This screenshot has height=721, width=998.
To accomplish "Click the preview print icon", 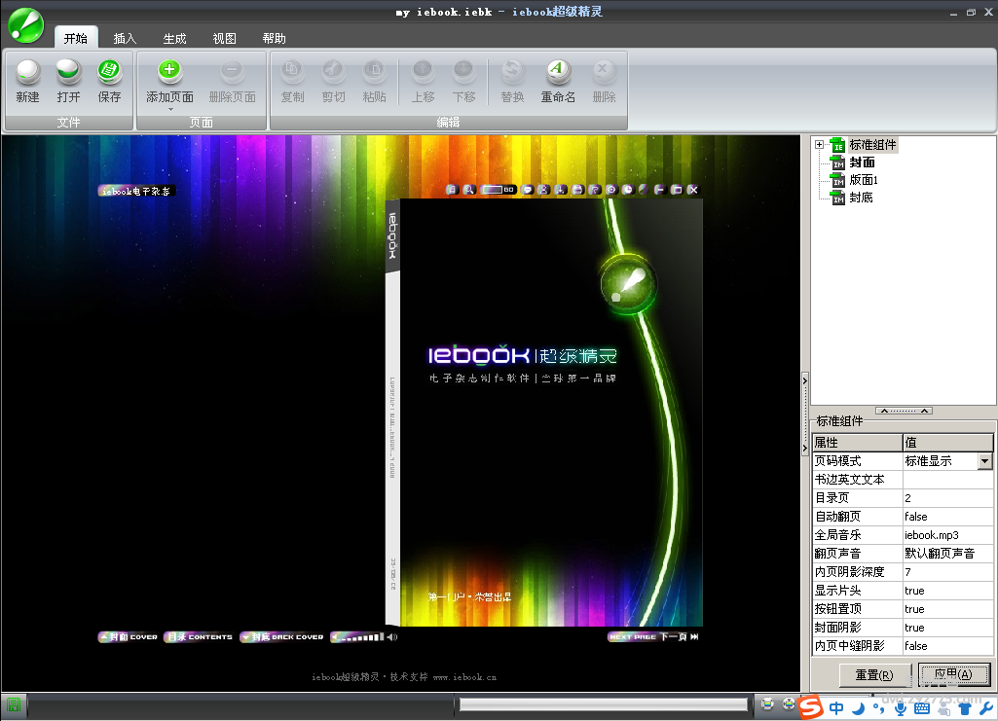I will click(x=577, y=190).
